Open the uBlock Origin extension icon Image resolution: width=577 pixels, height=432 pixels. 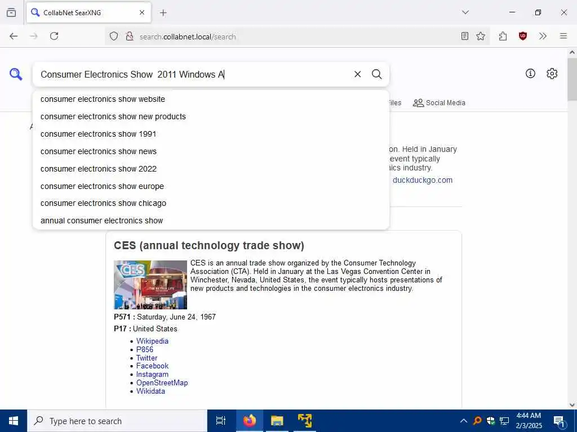pyautogui.click(x=522, y=36)
